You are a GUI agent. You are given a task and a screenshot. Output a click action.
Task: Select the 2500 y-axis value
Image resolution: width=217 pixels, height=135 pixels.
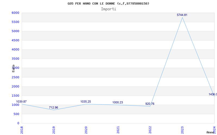15,77
